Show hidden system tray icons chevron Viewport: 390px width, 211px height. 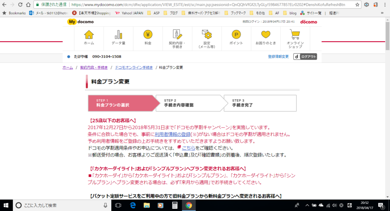pos(307,205)
